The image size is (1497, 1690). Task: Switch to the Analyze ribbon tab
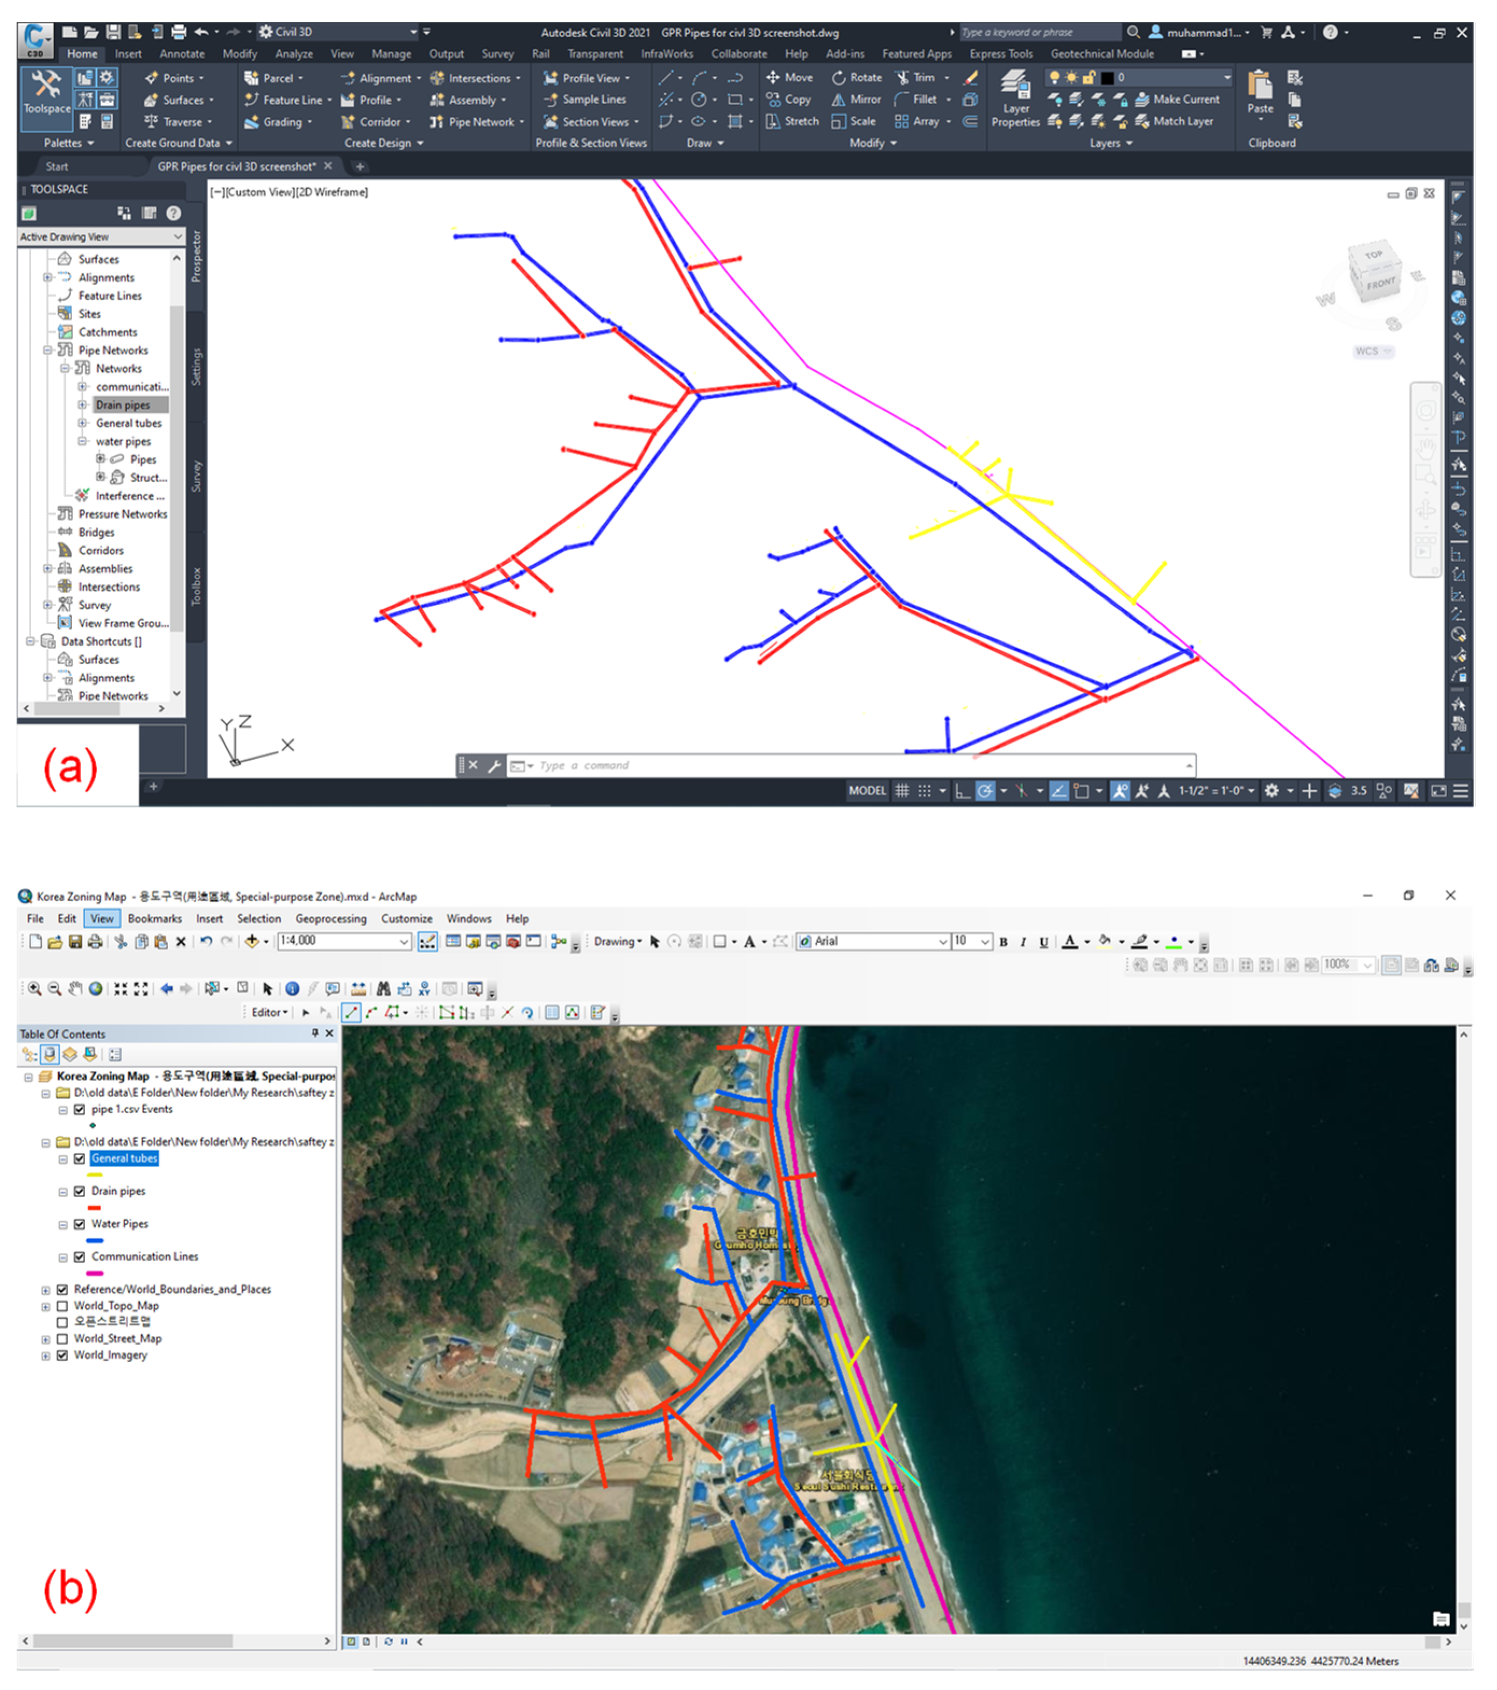tap(294, 54)
